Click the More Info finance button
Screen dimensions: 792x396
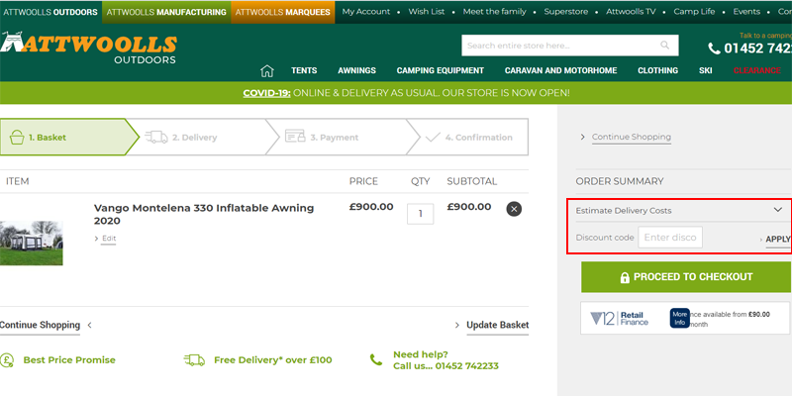[x=680, y=318]
